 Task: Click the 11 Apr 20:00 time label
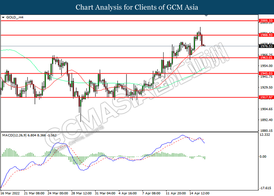pyautogui.click(x=176, y=193)
